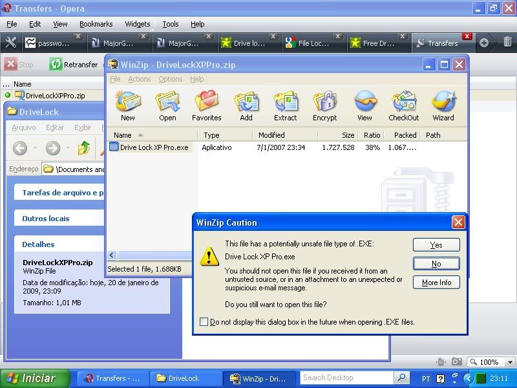Click the WinZip Open archive icon

click(167, 106)
